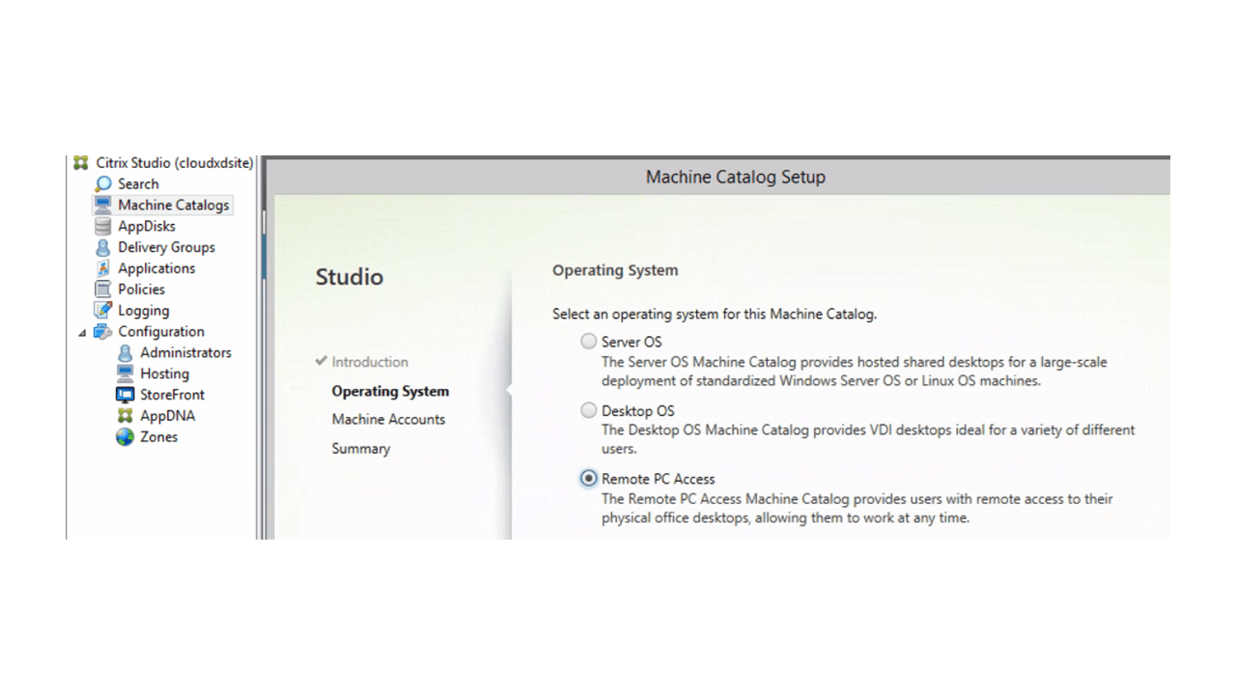Select the Hosting monitor icon
This screenshot has height=695, width=1236.
point(125,374)
